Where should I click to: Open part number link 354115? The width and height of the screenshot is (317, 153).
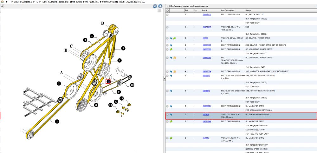point(206,138)
